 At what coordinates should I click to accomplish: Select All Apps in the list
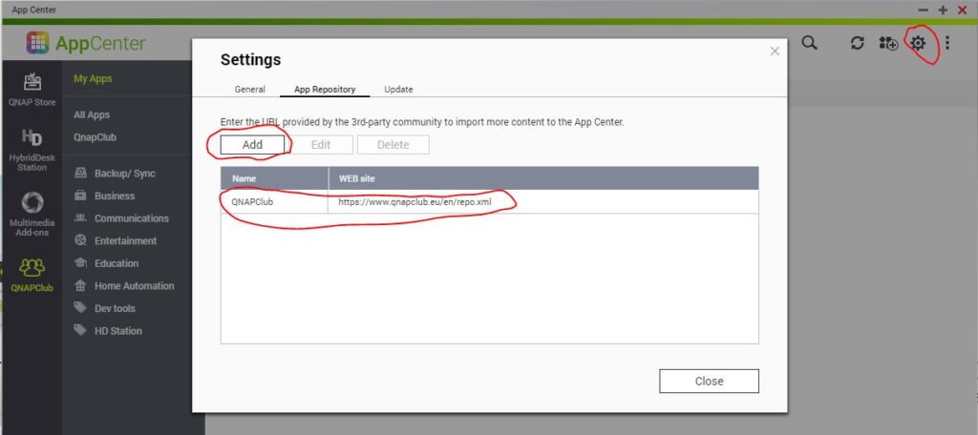click(x=92, y=114)
